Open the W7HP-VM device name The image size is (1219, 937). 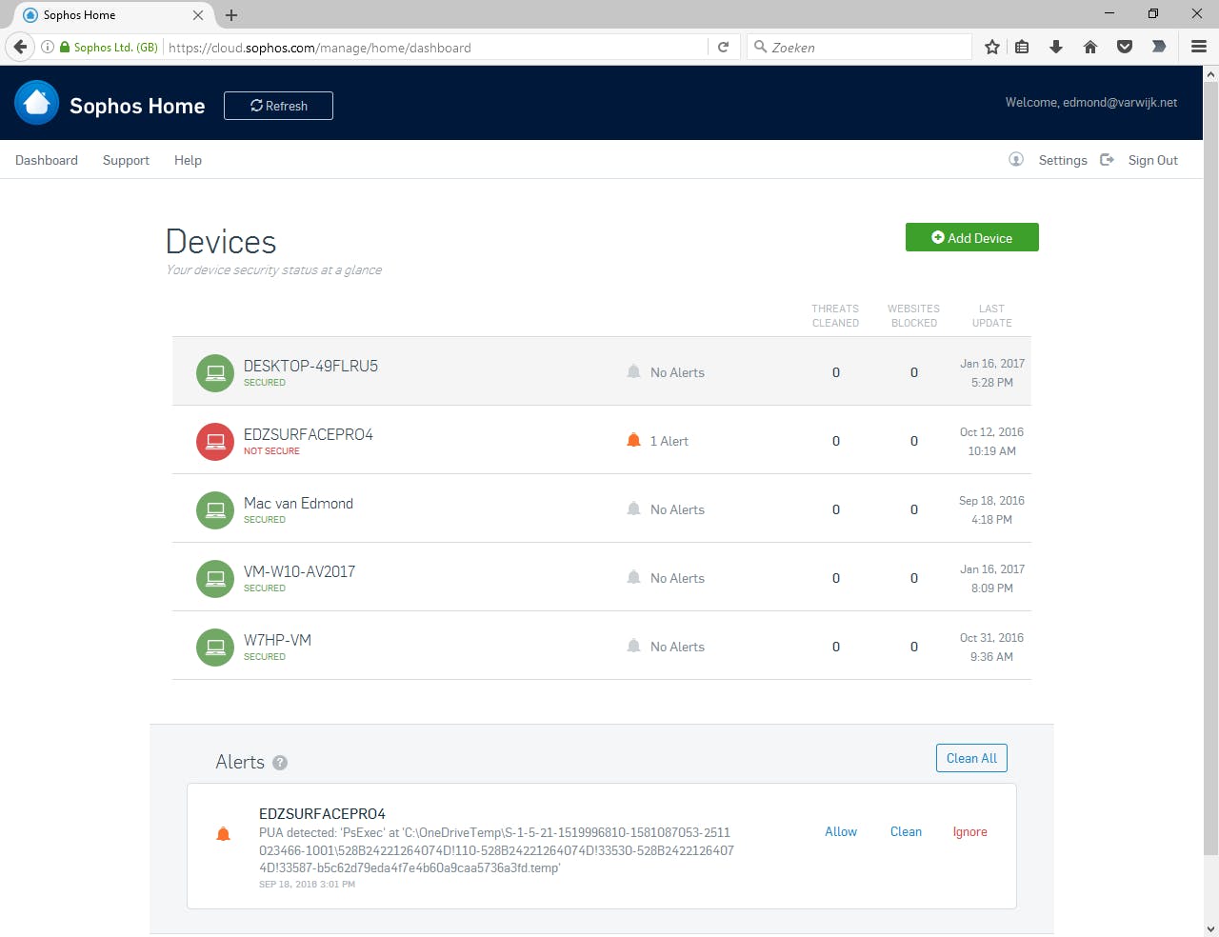point(277,640)
